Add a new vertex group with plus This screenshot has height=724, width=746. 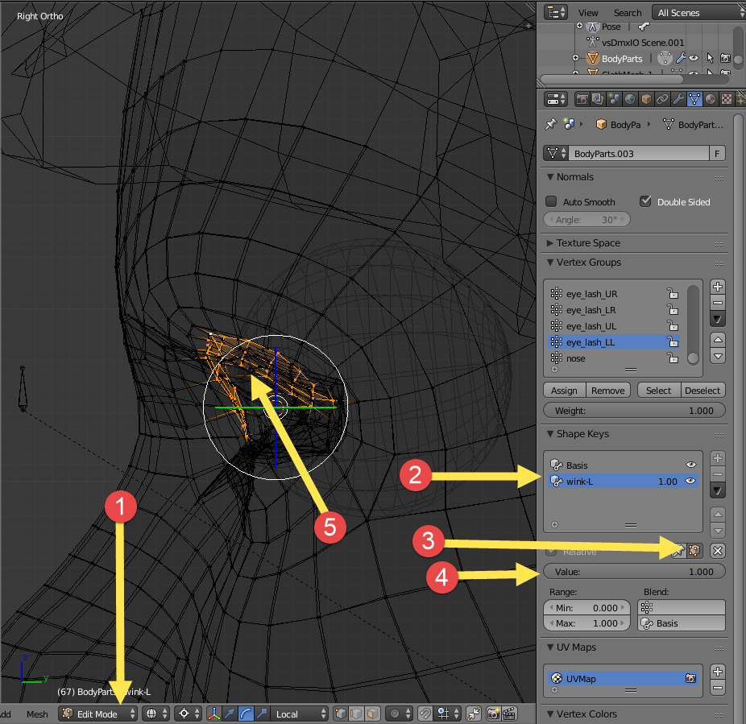click(718, 287)
